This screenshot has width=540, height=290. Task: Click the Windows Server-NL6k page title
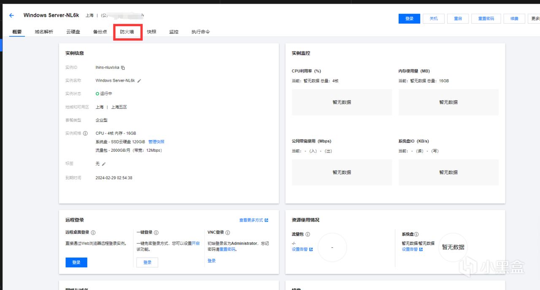(51, 15)
